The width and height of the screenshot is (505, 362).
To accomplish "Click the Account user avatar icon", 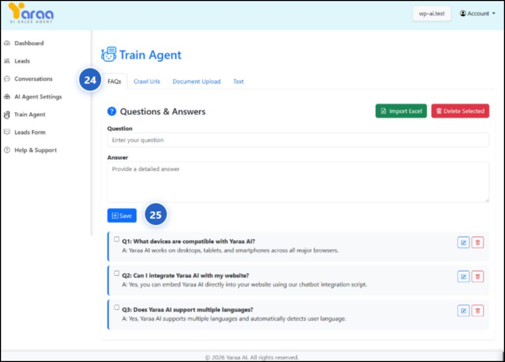I will [463, 13].
